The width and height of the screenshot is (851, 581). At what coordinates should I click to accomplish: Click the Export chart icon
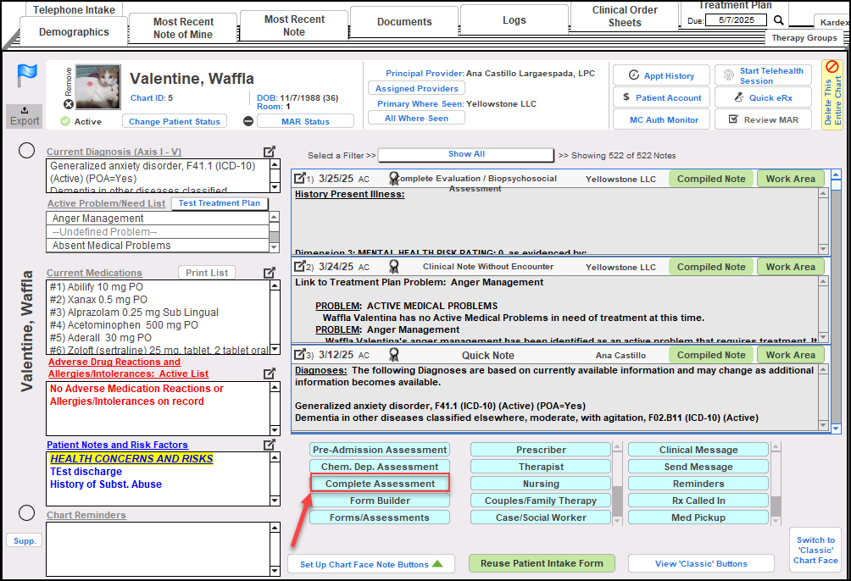[25, 116]
